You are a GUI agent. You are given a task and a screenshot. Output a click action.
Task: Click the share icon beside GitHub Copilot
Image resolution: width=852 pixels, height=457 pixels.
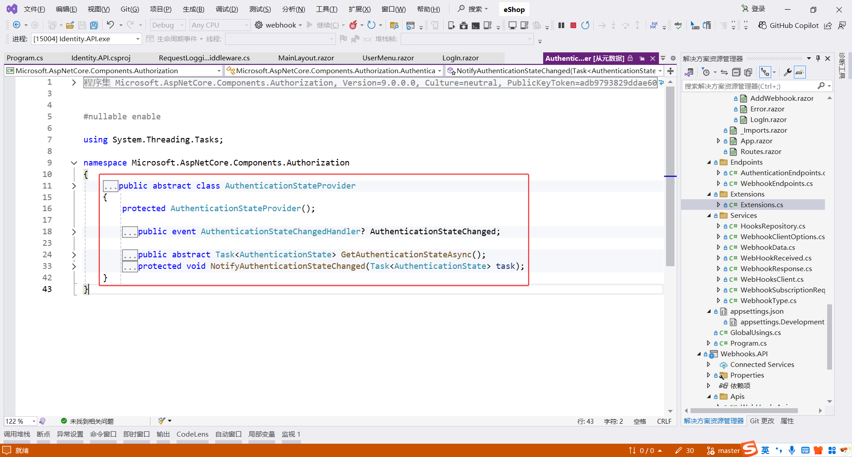tap(828, 25)
